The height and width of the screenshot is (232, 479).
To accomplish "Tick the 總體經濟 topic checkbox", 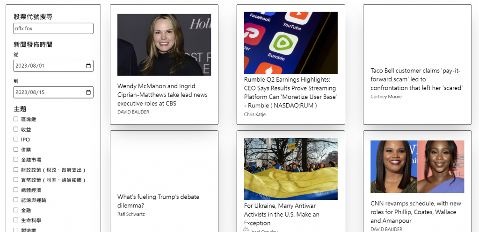I will [x=16, y=190].
